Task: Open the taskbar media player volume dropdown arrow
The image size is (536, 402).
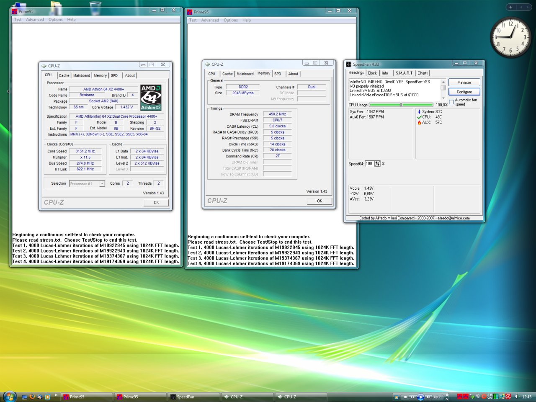Action: [x=440, y=397]
